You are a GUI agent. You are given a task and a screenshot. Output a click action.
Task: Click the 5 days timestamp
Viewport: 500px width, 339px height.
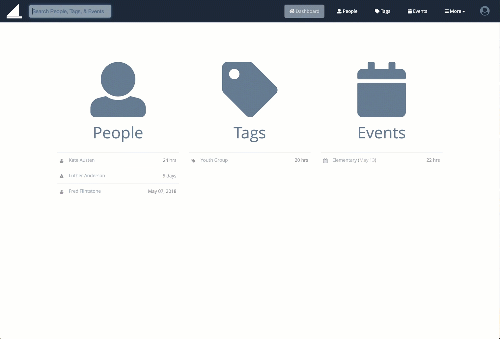(x=169, y=176)
